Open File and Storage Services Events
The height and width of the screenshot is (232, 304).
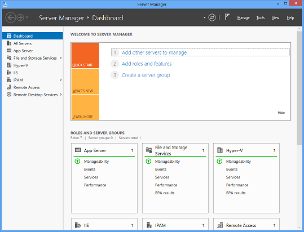(x=161, y=169)
